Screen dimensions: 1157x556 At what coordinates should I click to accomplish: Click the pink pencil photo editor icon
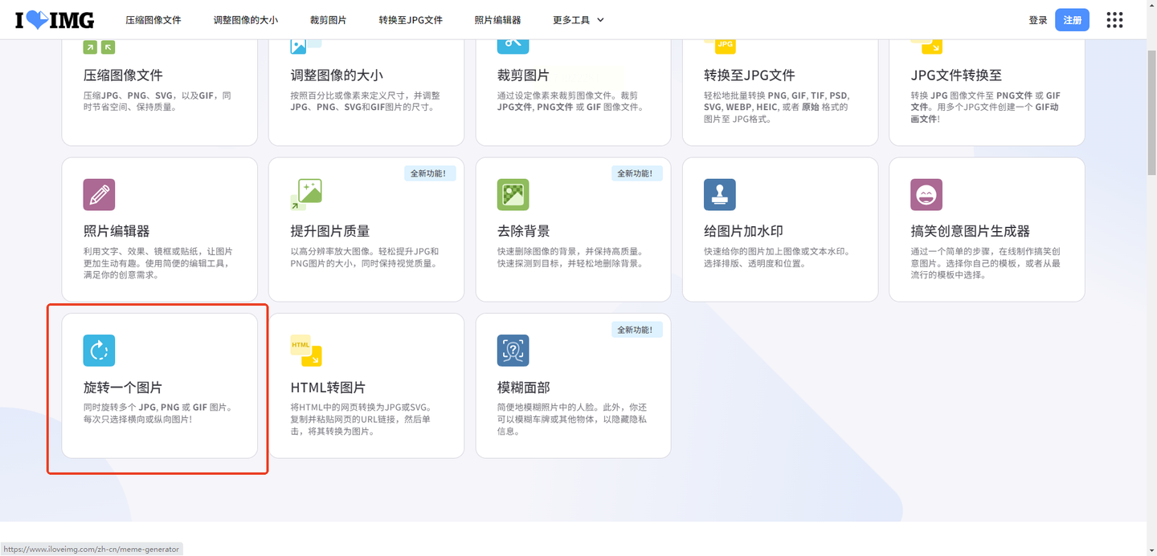[99, 195]
